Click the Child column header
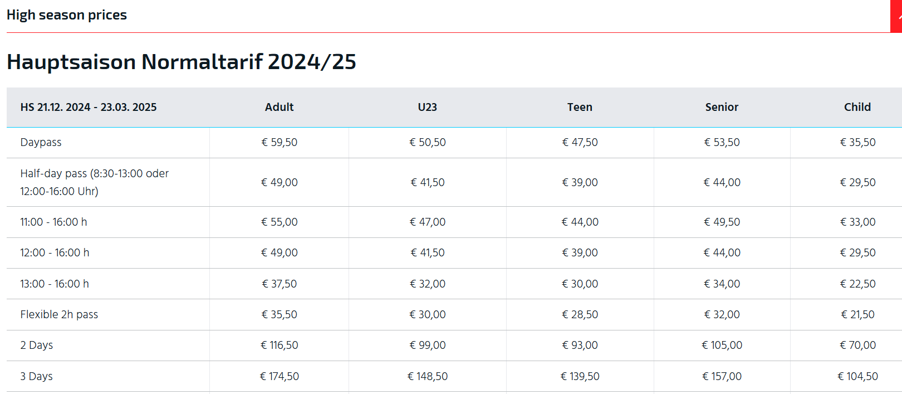The height and width of the screenshot is (394, 902). pos(857,107)
